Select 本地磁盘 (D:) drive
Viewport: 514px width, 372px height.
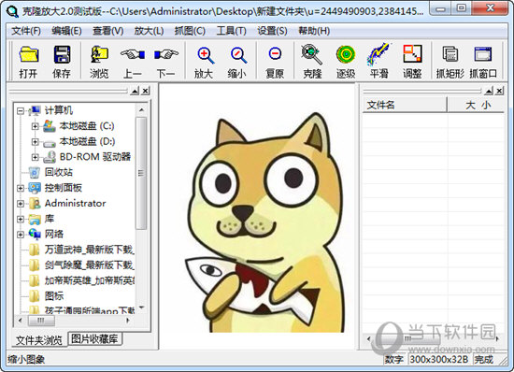(x=87, y=141)
